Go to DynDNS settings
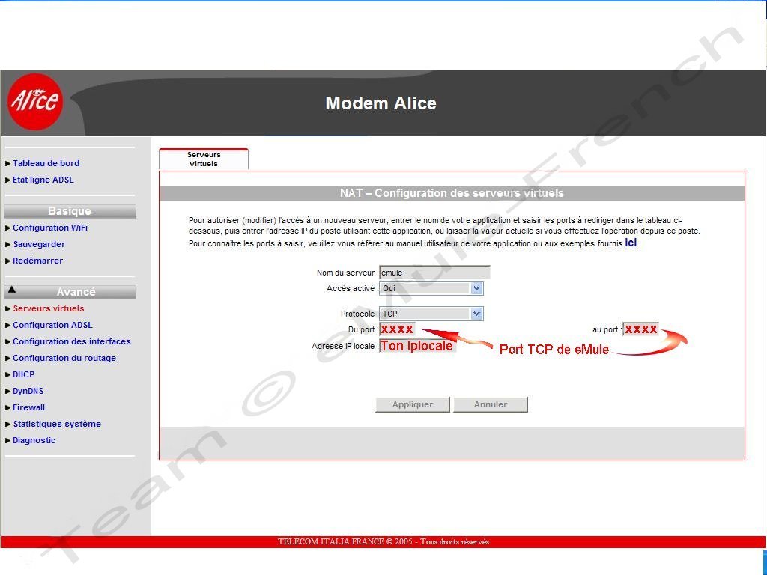 [x=28, y=391]
